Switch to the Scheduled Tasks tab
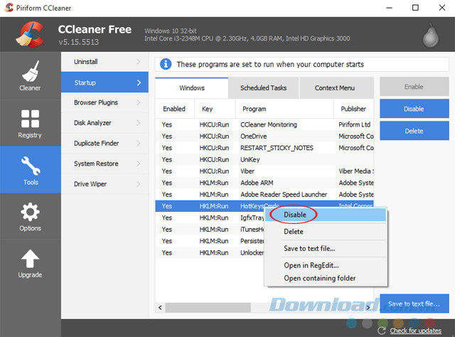 tap(263, 88)
